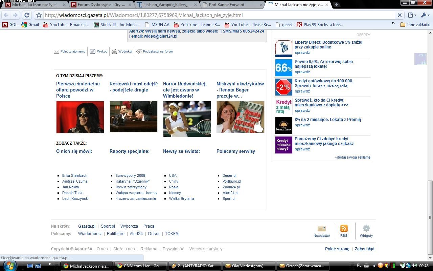Click the browser reload button
The width and height of the screenshot is (433, 271).
[27, 15]
